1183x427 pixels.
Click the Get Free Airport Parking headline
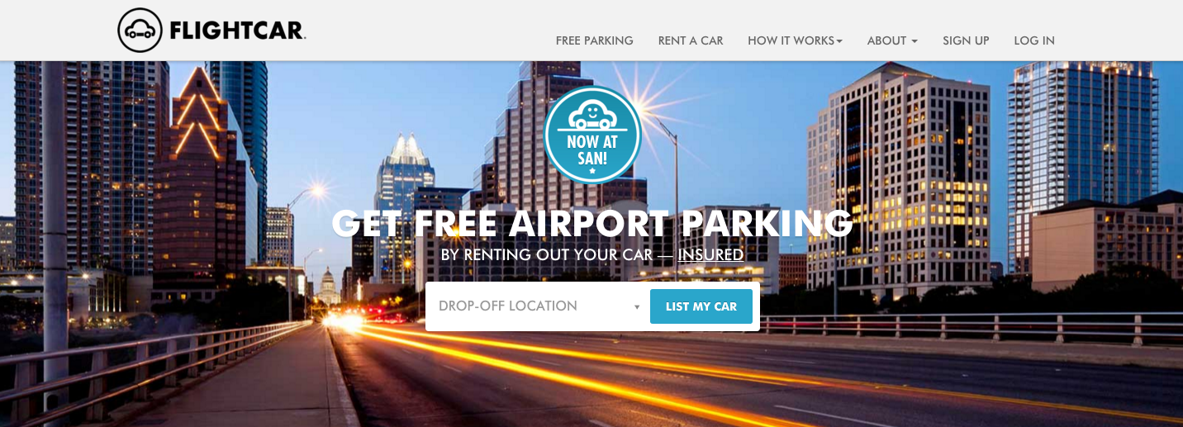592,223
